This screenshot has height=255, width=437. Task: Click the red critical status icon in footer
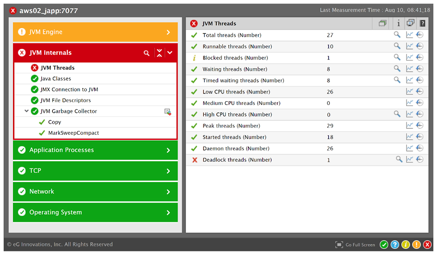428,245
